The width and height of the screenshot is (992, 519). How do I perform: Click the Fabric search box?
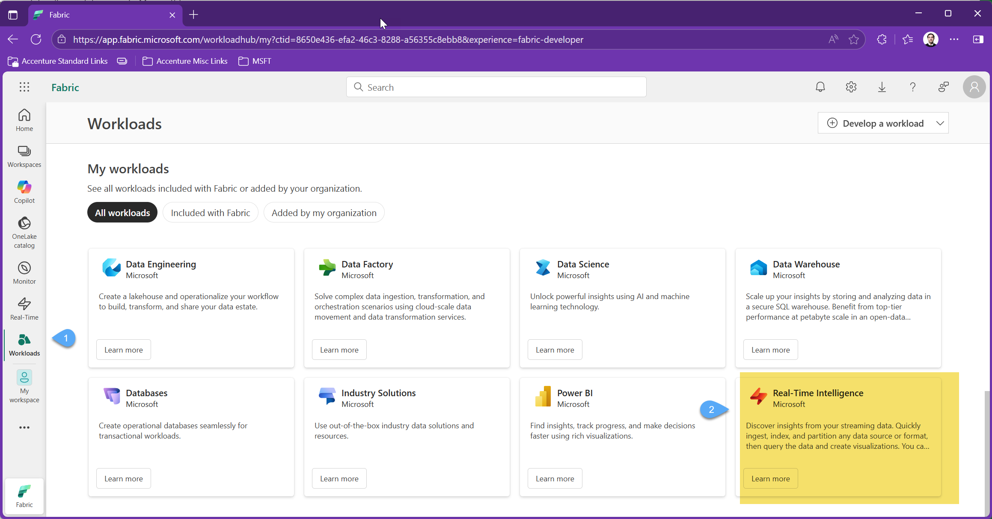pos(496,87)
